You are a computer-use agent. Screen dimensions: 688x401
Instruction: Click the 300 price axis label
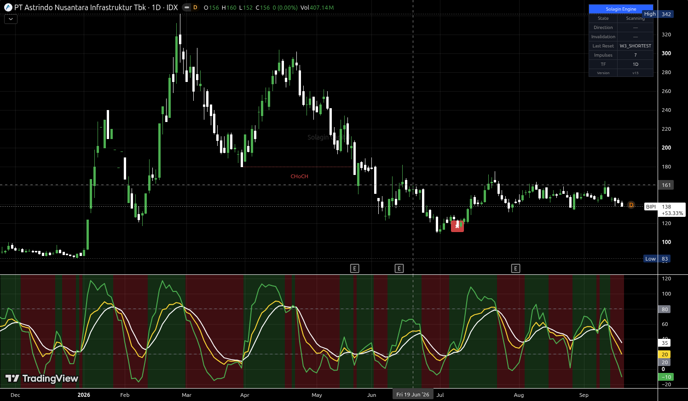666,53
